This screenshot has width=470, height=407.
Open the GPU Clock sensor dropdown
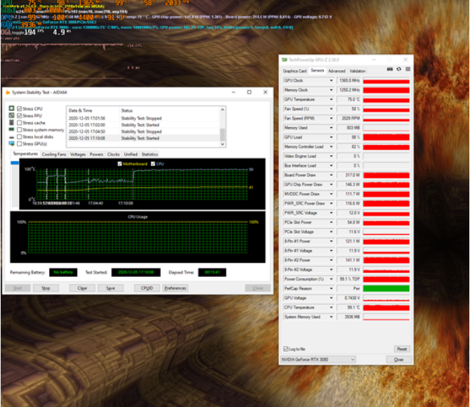[331, 80]
